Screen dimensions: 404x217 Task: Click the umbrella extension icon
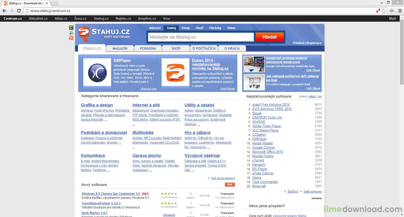(392, 11)
